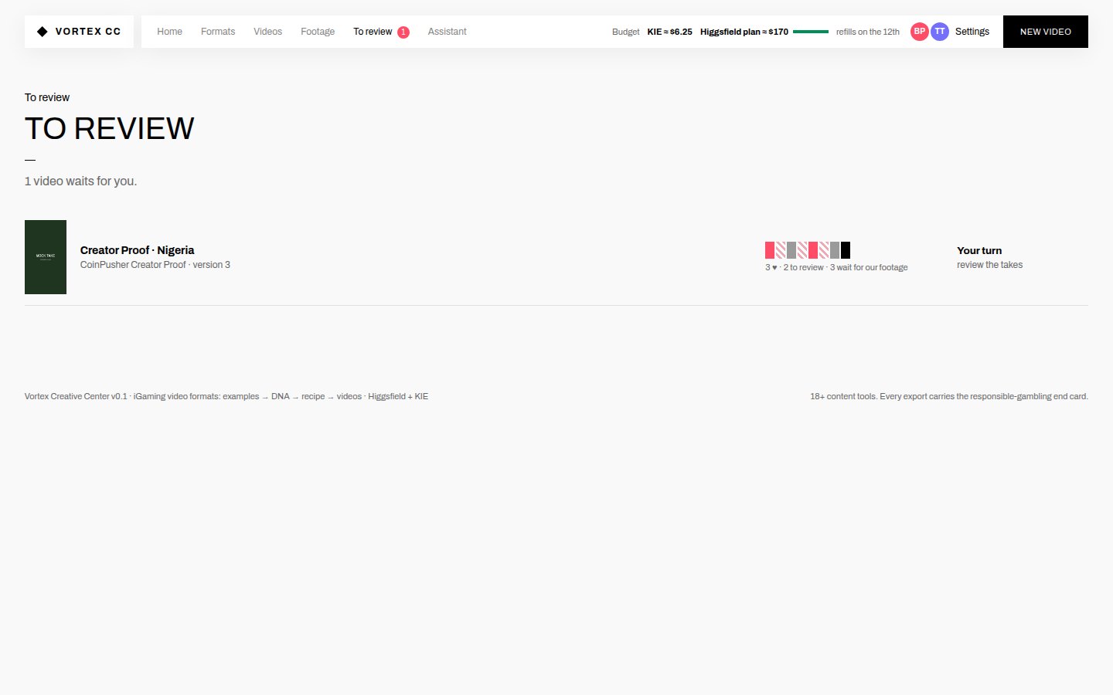Click the review the takes caption
Image resolution: width=1113 pixels, height=695 pixels.
coord(989,265)
